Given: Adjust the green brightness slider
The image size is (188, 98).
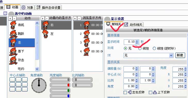Looking at the screenshot, I should click(60, 90).
